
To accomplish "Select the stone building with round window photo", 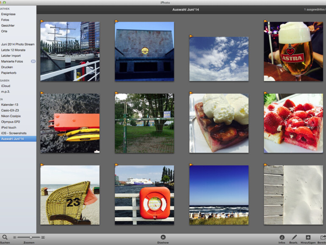I will (x=144, y=51).
